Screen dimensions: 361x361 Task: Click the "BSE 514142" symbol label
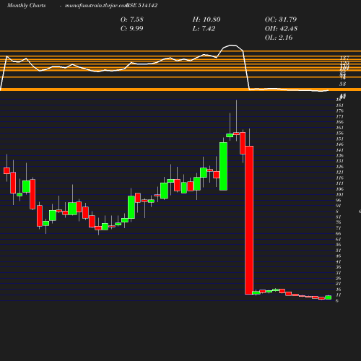(x=142, y=5)
